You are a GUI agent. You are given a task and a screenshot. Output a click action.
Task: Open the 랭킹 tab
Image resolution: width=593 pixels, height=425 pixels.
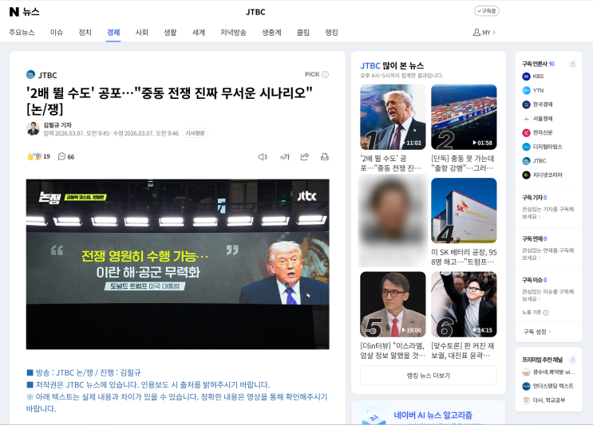click(x=331, y=33)
